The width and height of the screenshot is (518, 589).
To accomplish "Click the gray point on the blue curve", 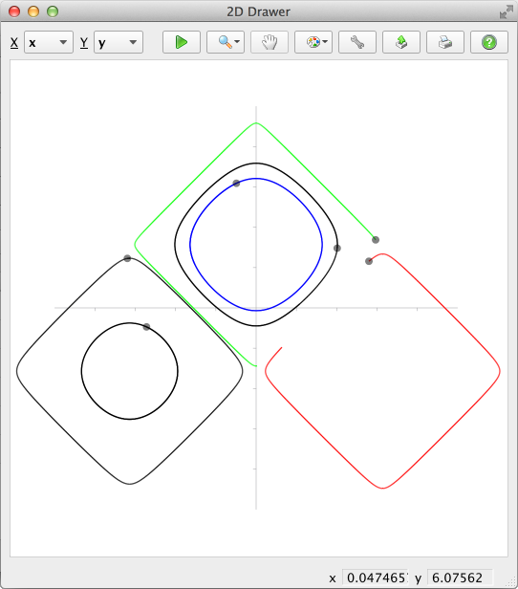I will coord(236,184).
